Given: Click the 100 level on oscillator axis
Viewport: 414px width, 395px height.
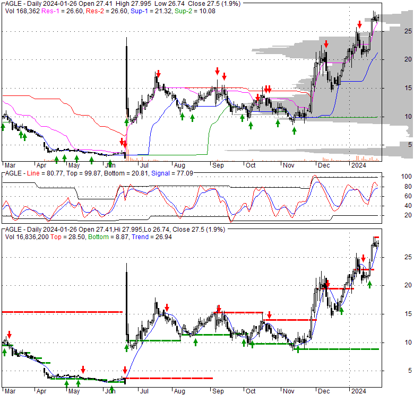Looking at the screenshot, I should (x=407, y=177).
